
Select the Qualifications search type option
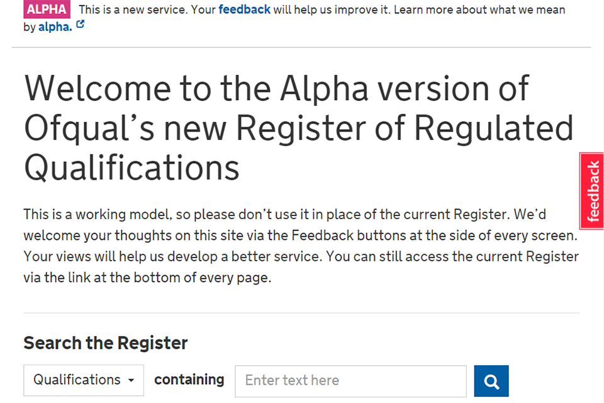click(83, 380)
